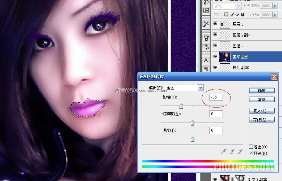Open the blend mode 正常 dropdown
This screenshot has width=282, height=181.
227,6
